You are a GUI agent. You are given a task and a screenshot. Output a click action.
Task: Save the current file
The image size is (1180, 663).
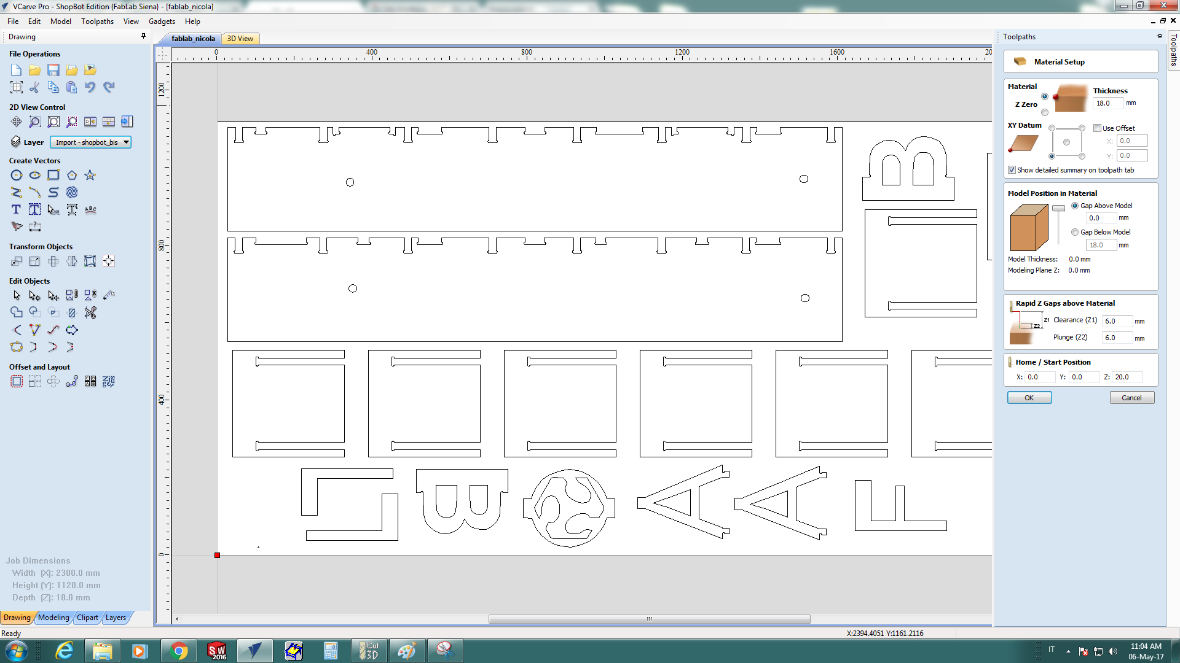(53, 70)
